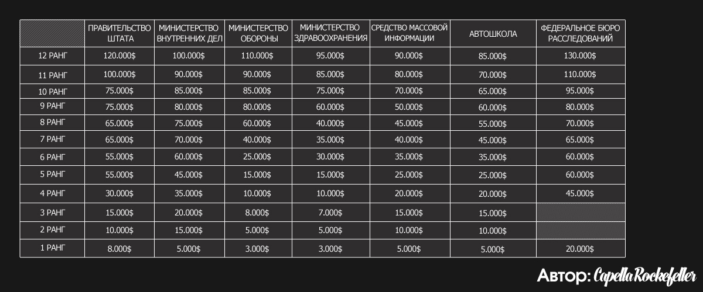Click the Правительство штата column header

coord(120,34)
